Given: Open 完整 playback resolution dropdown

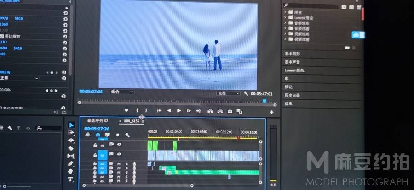Looking at the screenshot, I should pos(228,93).
